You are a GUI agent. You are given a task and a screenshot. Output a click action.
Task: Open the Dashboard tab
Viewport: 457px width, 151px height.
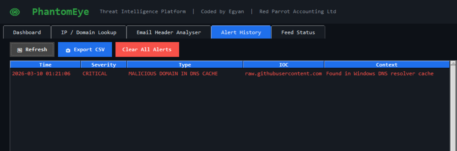(27, 32)
